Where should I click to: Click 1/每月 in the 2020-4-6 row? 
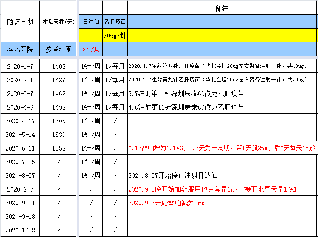115,107
